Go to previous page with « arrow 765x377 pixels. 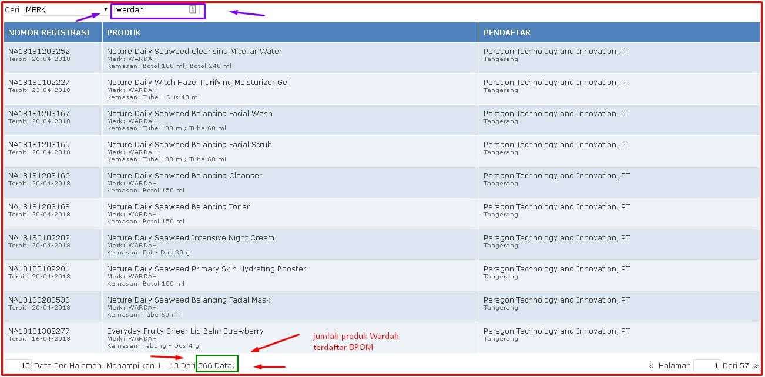click(x=651, y=366)
